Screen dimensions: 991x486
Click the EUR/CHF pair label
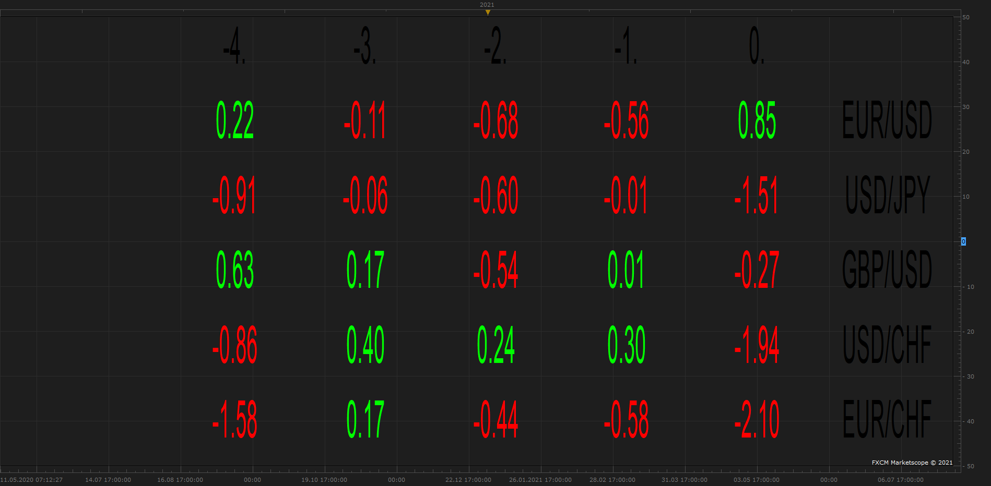click(x=887, y=419)
